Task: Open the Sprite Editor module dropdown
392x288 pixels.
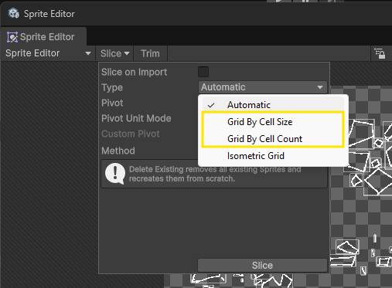Action: click(x=48, y=53)
